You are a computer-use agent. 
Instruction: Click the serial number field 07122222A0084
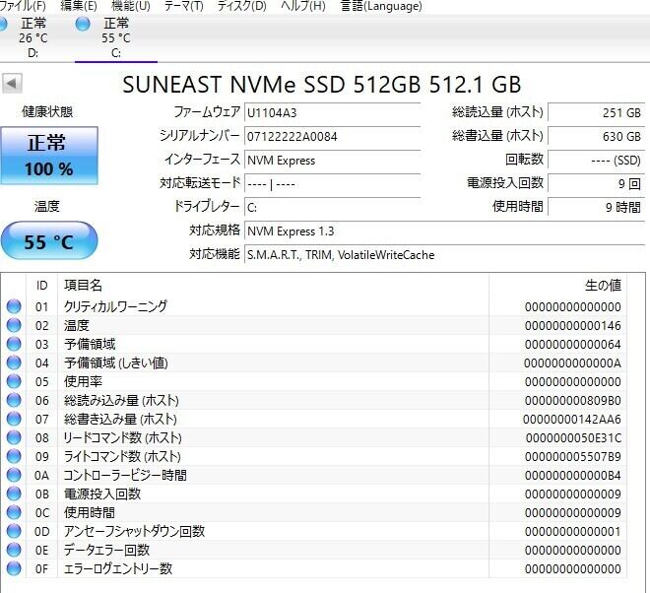tap(333, 136)
